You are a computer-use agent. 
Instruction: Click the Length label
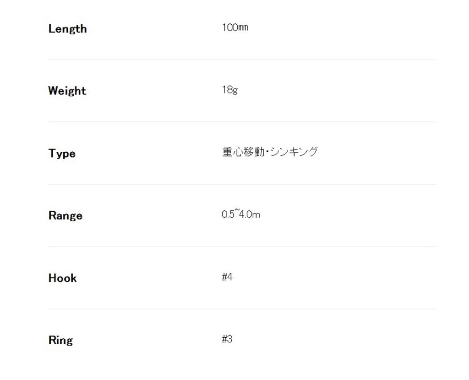(67, 29)
